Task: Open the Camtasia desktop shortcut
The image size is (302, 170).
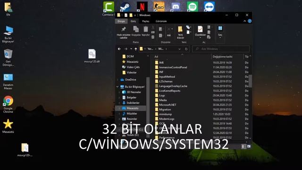Action: coord(109,8)
